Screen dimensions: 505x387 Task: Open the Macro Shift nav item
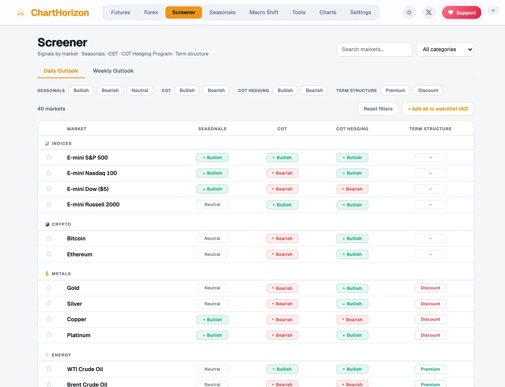tap(264, 12)
